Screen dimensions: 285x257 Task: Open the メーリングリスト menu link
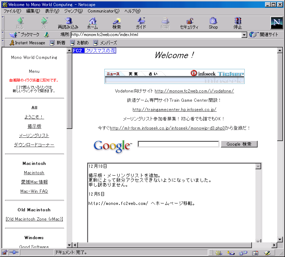(34, 136)
